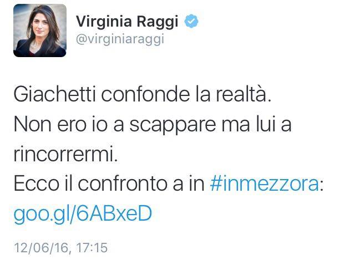Screen dimensions: 355x270
Task: Click the date 12/06/16 under the tweet
Action: (42, 248)
